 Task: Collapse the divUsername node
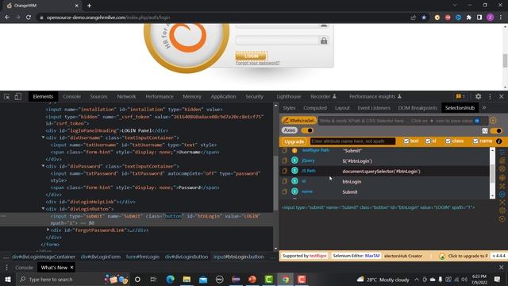[x=43, y=137]
